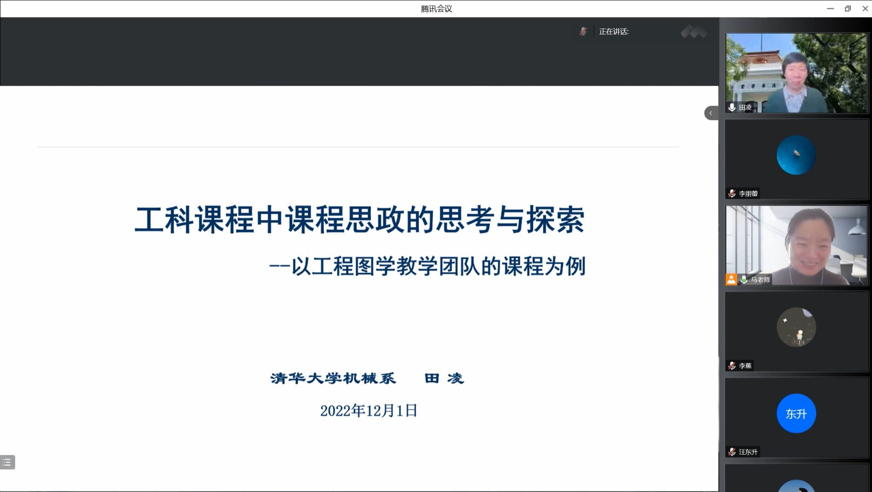Click the green microphone icon next to 马老师
The image size is (872, 492).
click(744, 279)
